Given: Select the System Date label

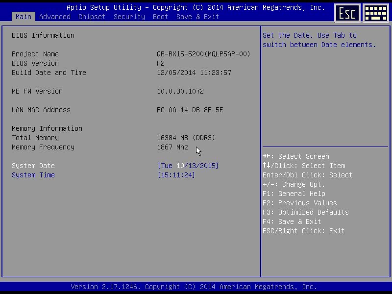Looking at the screenshot, I should [33, 166].
